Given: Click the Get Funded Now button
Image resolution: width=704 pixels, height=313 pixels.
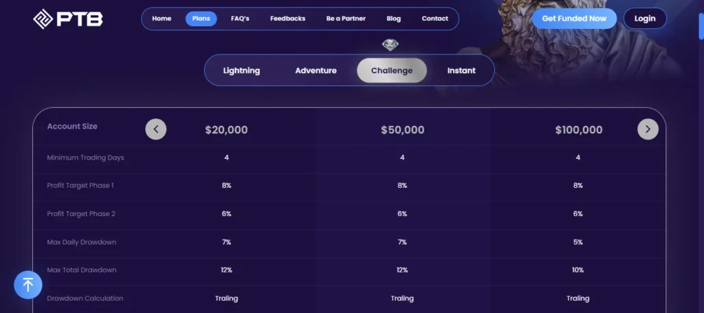Looking at the screenshot, I should tap(574, 19).
